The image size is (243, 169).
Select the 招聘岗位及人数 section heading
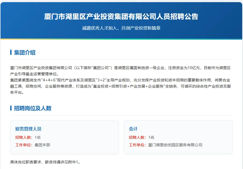pos(33,108)
